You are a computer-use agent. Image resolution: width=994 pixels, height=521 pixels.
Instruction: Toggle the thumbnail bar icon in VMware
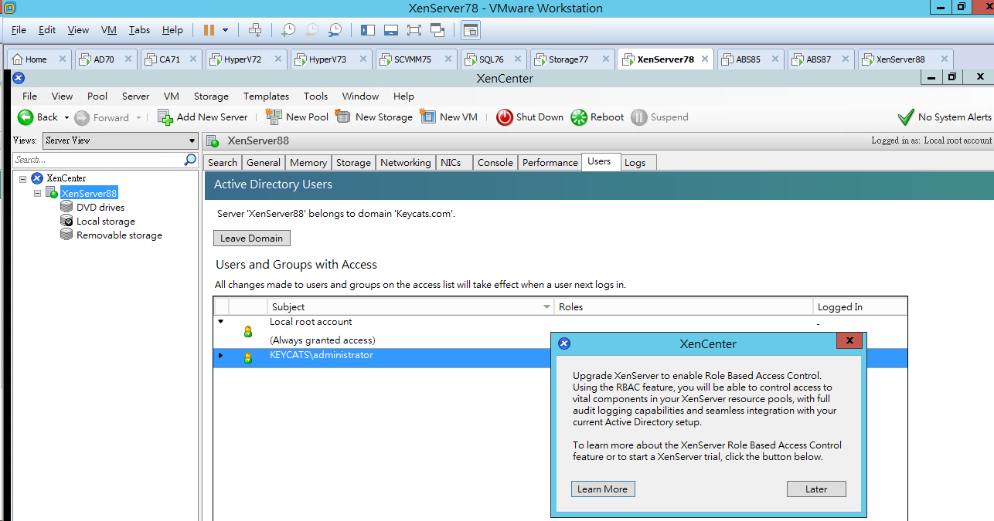pyautogui.click(x=391, y=30)
